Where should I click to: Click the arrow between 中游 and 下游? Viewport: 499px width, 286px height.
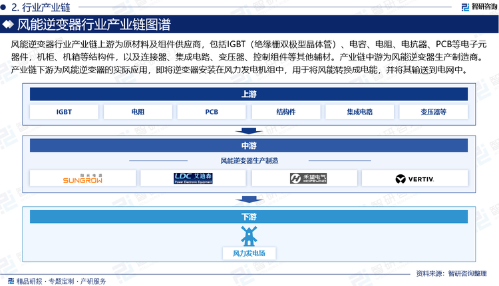249,200
